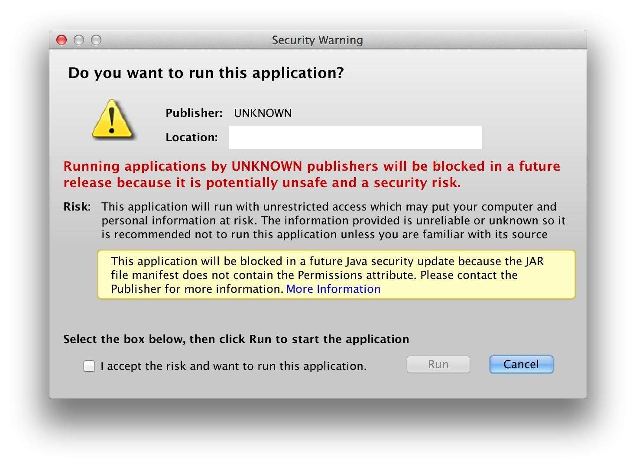The width and height of the screenshot is (636, 467).
Task: Click the unrestricted access risk description
Action: (x=333, y=221)
